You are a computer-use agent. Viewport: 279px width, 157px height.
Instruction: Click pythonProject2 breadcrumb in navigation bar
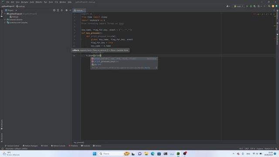(8, 6)
